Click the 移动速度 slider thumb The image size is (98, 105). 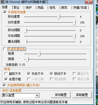coord(59,17)
